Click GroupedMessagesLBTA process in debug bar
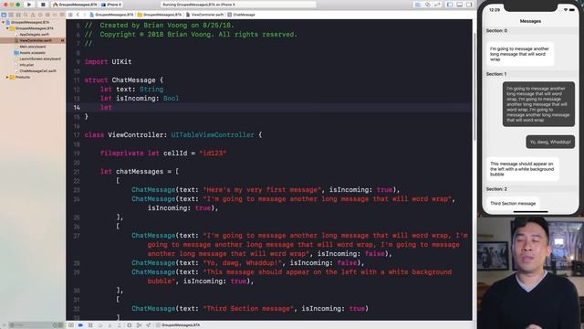 (179, 325)
